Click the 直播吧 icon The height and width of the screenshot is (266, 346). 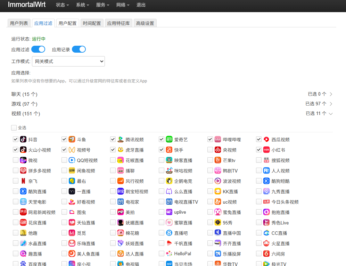169,233
